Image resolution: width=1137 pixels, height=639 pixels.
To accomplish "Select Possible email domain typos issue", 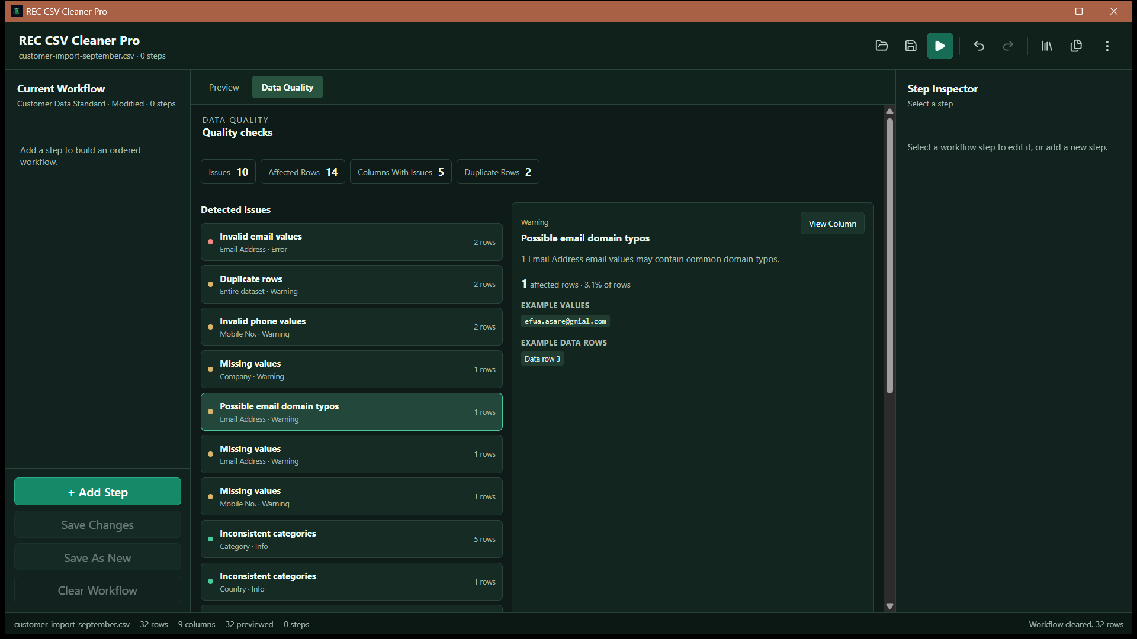I will coord(352,412).
